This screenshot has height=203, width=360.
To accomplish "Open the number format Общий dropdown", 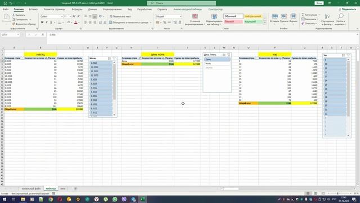I will (181, 16).
